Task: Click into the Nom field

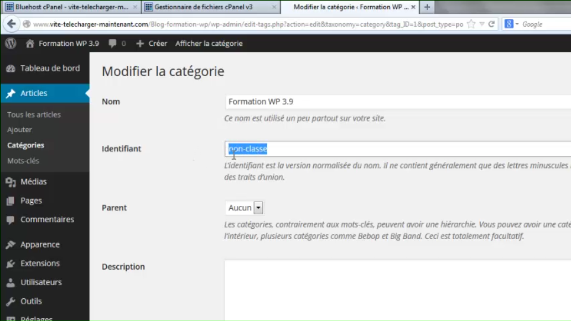Action: point(398,102)
